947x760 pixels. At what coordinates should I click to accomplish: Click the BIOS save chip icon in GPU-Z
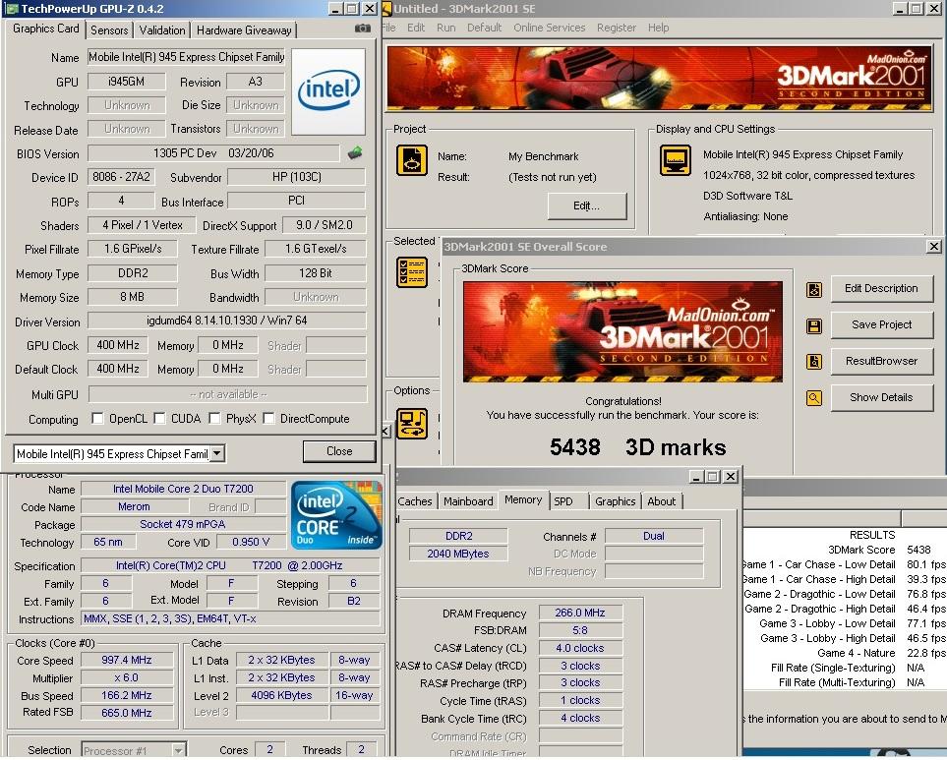(355, 153)
